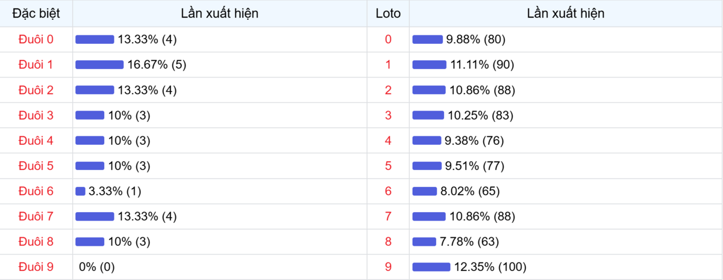Select Loto number 9 label

click(388, 267)
